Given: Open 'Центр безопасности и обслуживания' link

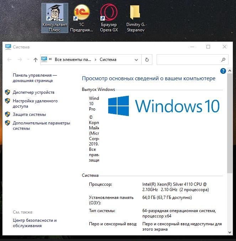Looking at the screenshot, I should tap(35, 223).
